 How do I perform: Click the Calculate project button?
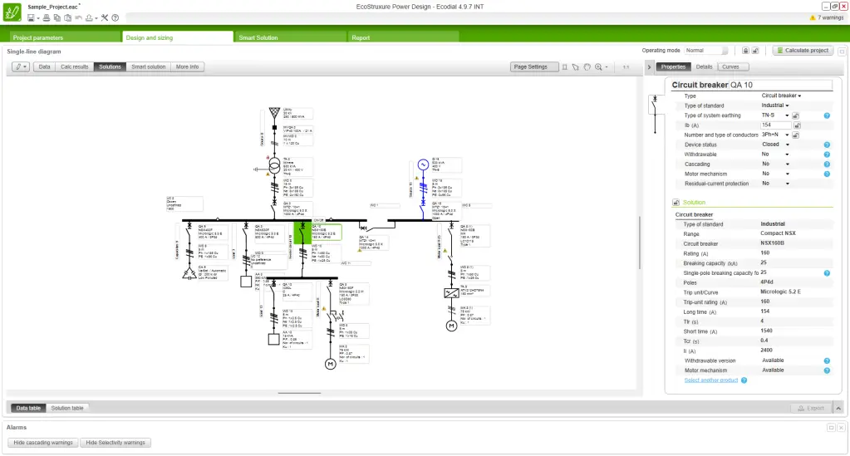coord(803,51)
